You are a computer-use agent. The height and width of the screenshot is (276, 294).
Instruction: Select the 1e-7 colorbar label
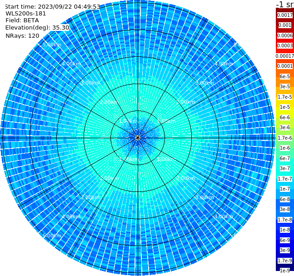pyautogui.click(x=285, y=189)
